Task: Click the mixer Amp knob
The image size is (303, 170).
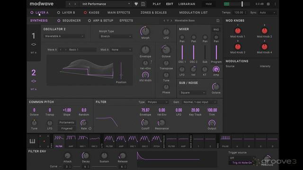Action: click(x=216, y=69)
